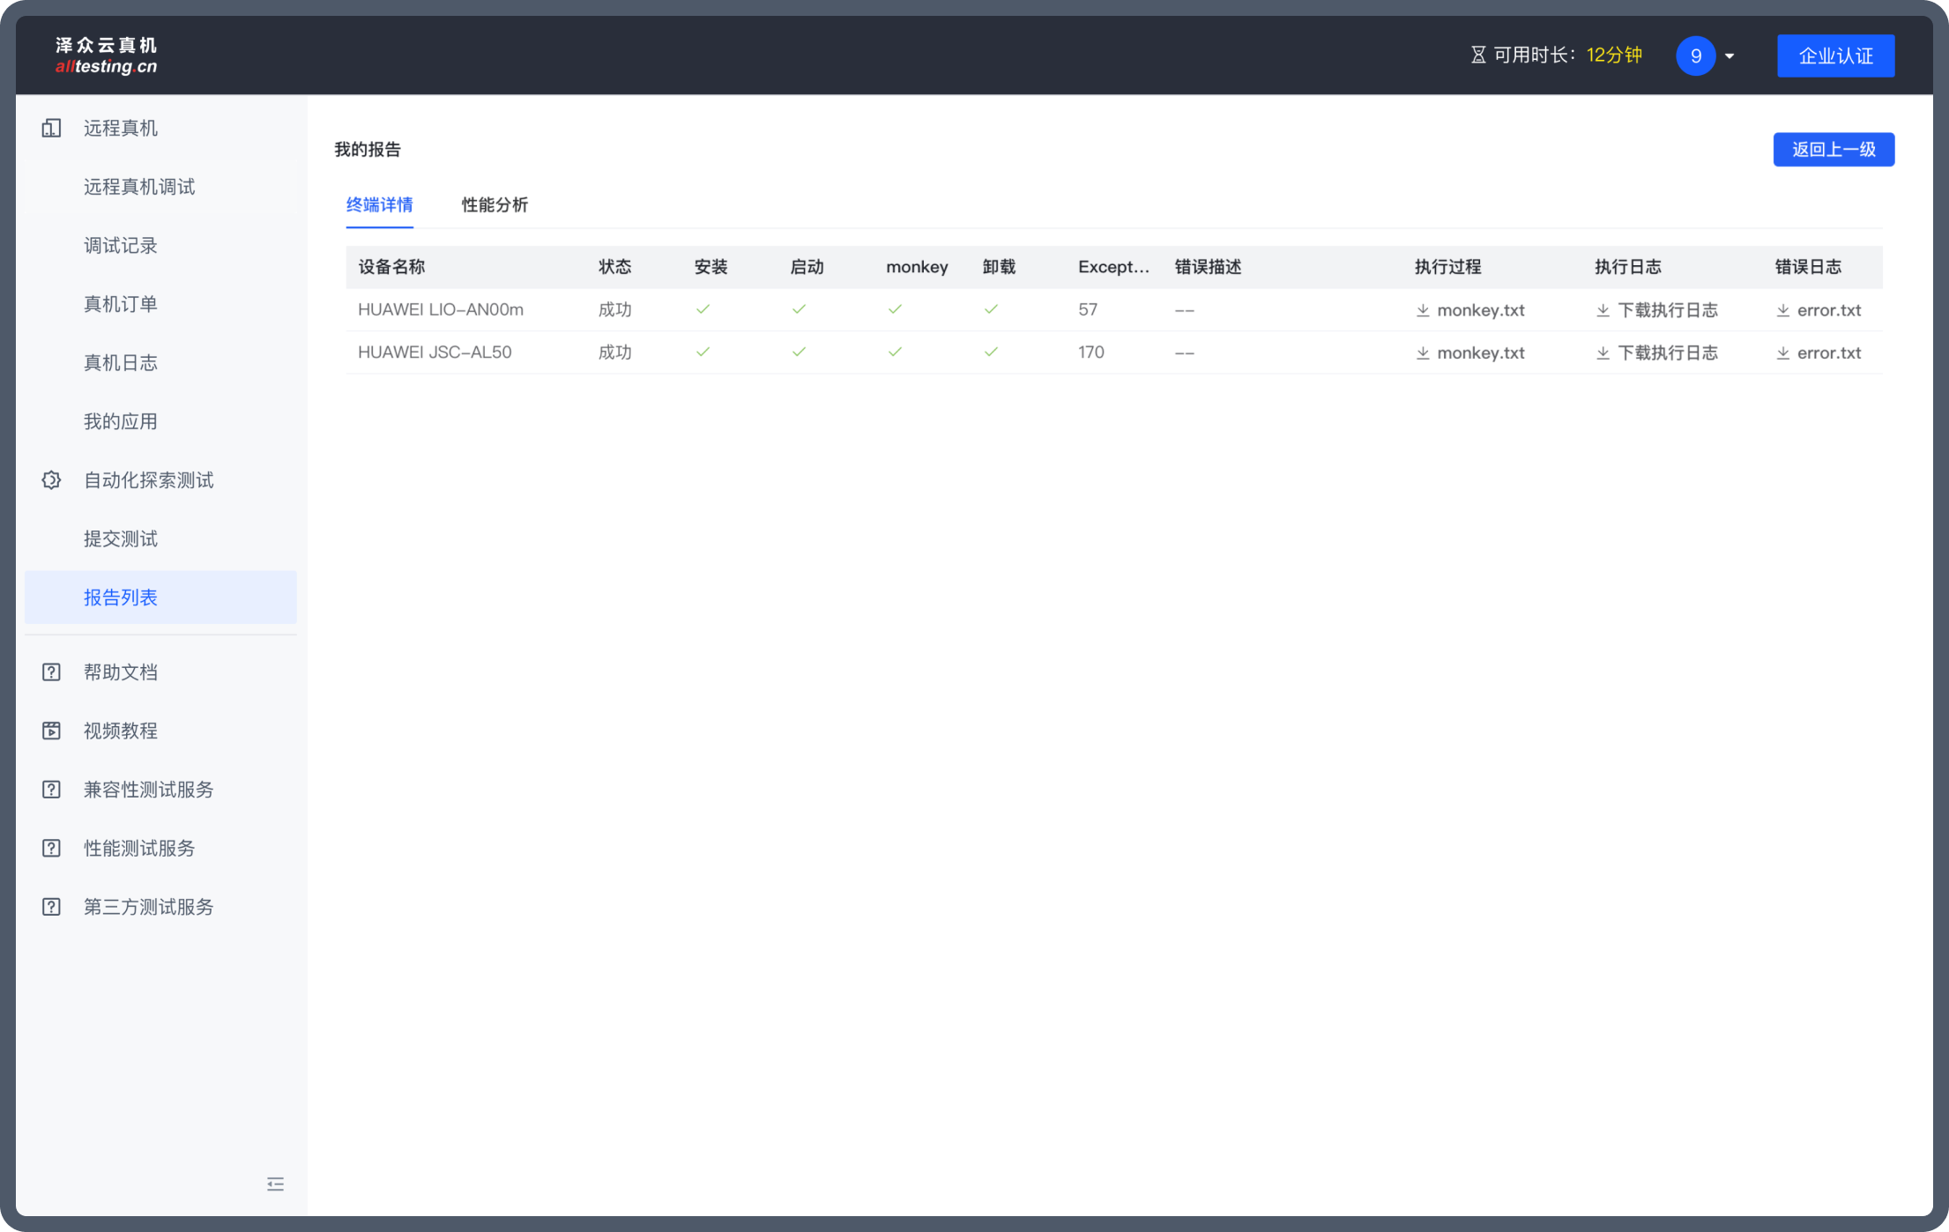Click the hourglass available-time icon

pyautogui.click(x=1478, y=56)
